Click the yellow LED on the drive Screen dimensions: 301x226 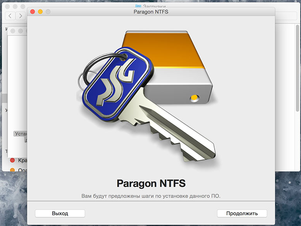[193, 98]
